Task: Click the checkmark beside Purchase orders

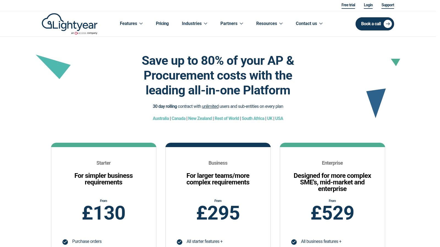Action: tap(65, 242)
